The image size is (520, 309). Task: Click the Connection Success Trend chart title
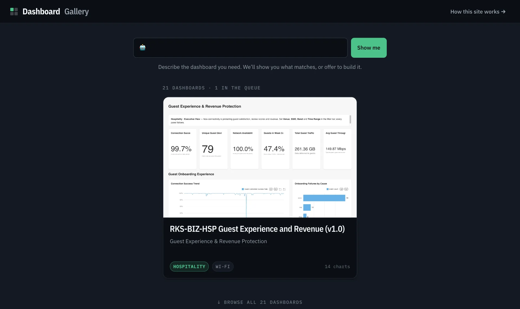[x=185, y=184]
